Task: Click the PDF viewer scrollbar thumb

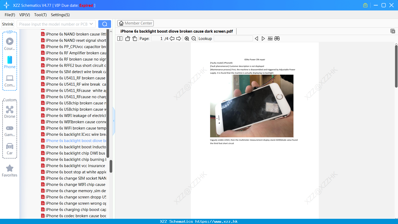Action: (x=396, y=66)
